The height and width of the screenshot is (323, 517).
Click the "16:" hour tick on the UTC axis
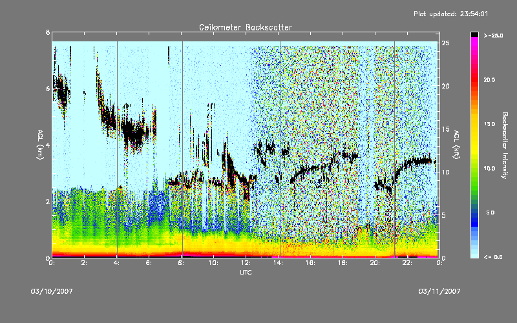(310, 263)
